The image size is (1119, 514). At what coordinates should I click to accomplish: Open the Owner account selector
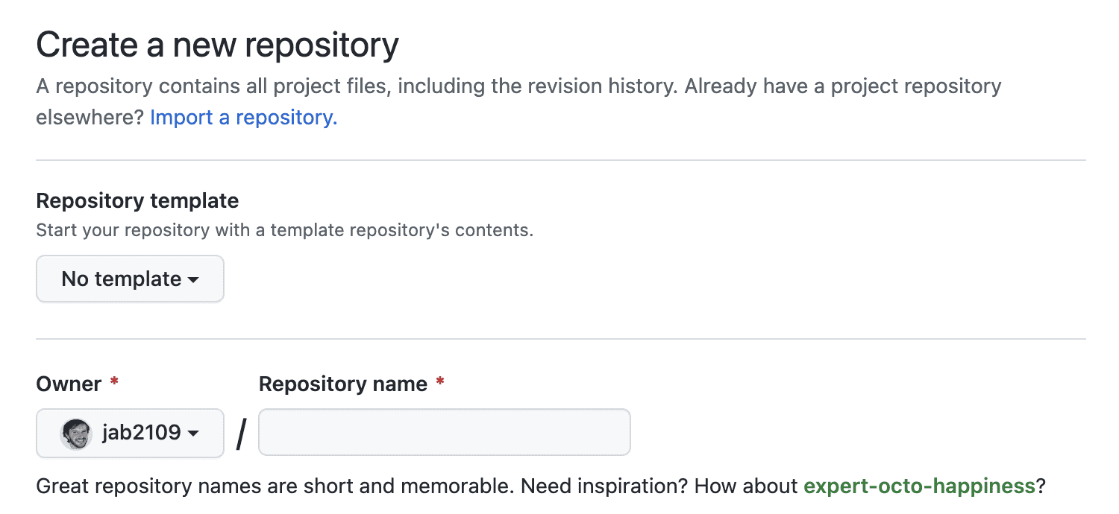(130, 433)
